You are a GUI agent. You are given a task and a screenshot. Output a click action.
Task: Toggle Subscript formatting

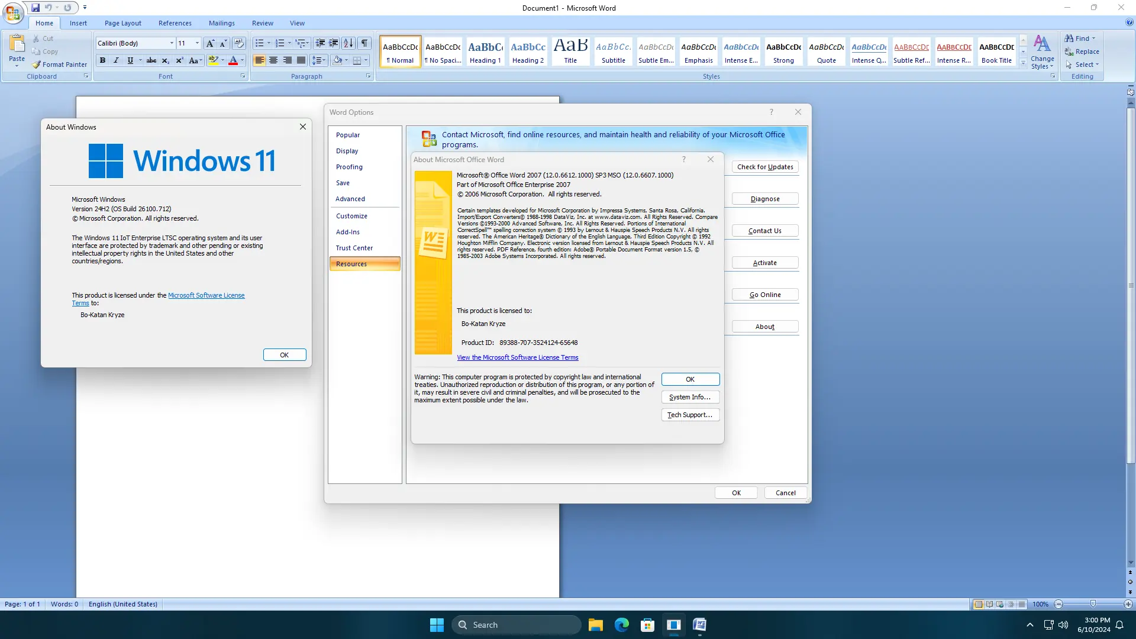tap(166, 60)
